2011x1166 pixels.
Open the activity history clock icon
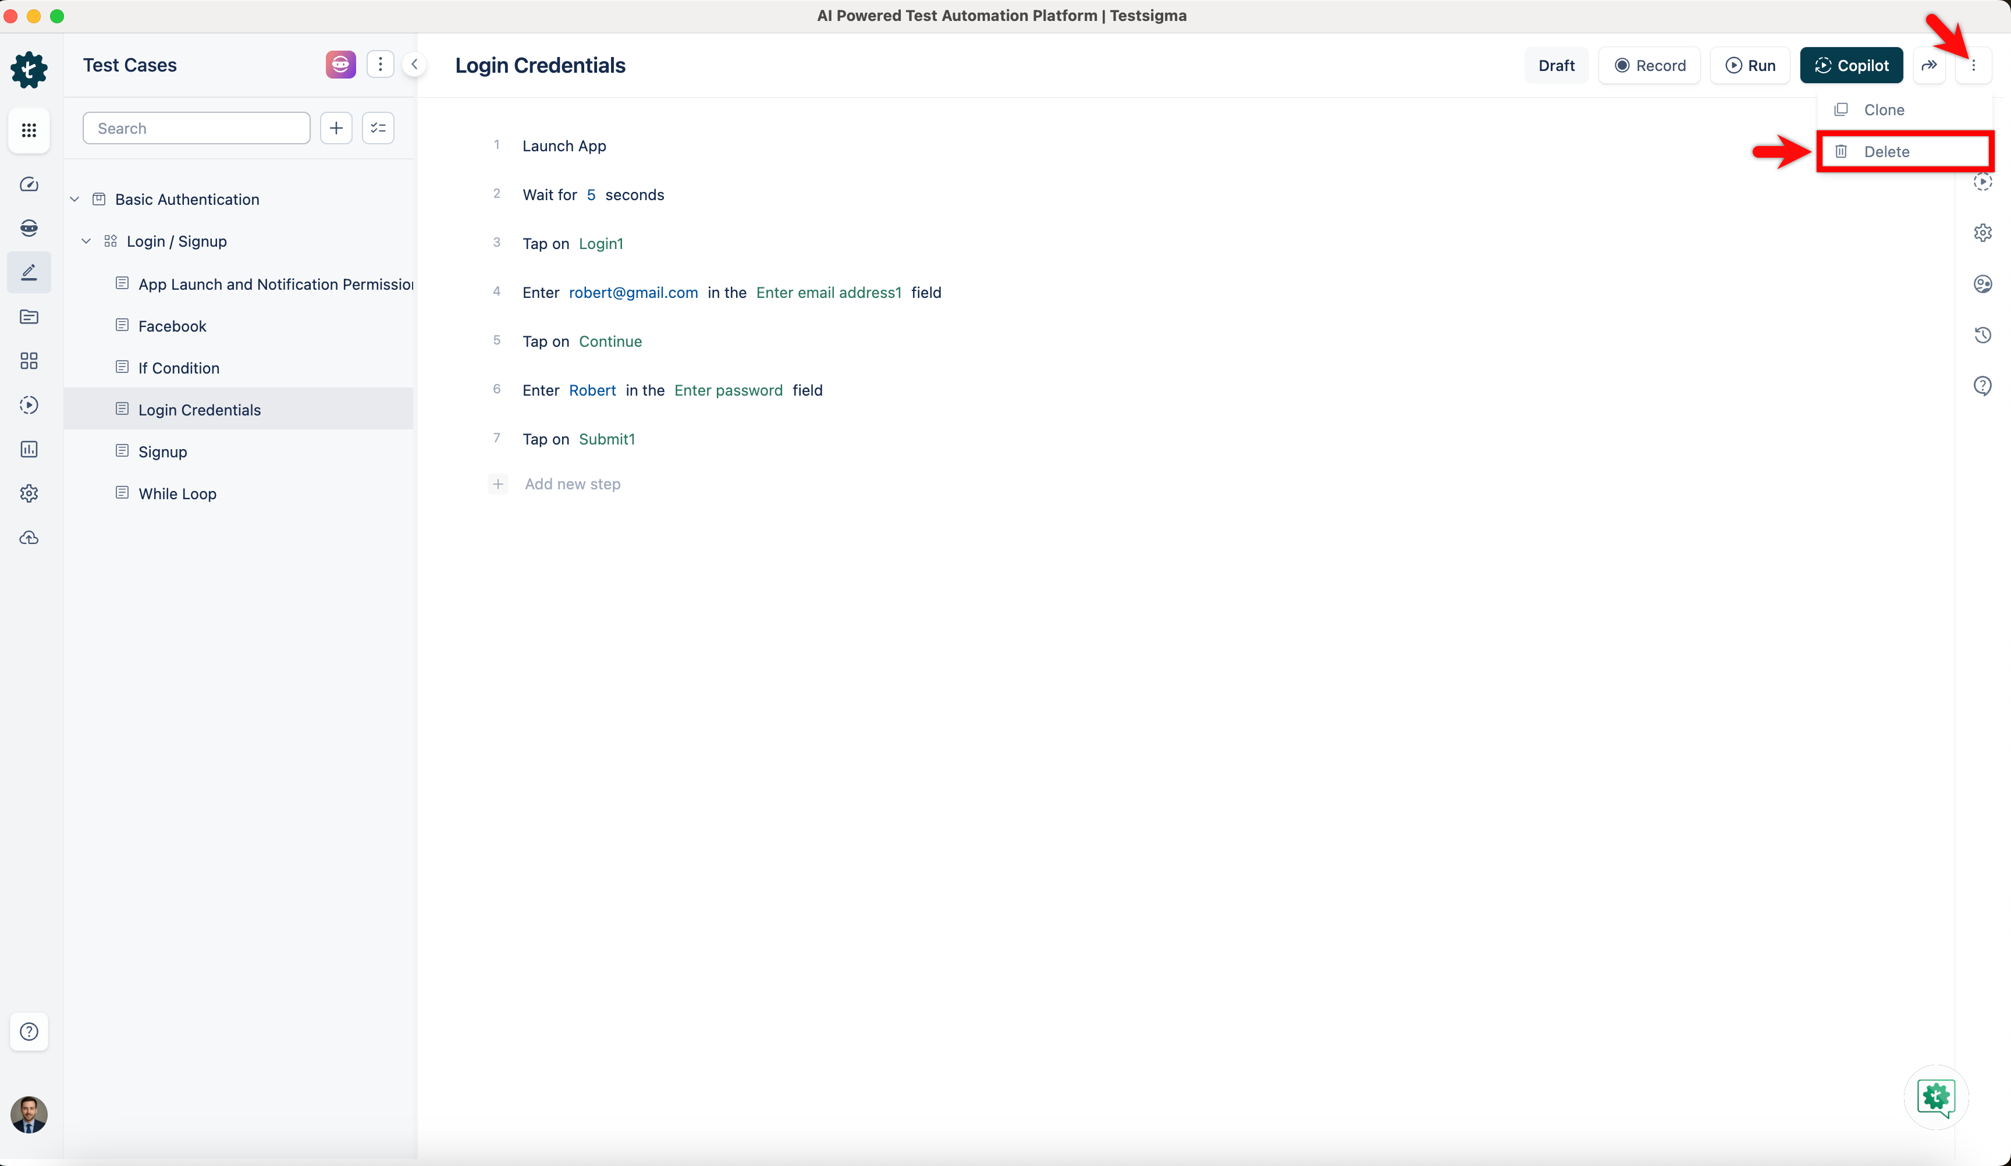[x=1983, y=335]
